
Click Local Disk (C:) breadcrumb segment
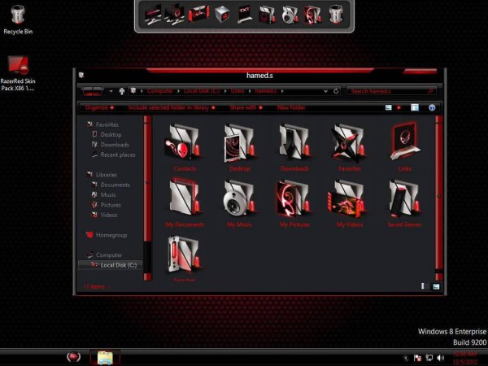click(x=202, y=91)
